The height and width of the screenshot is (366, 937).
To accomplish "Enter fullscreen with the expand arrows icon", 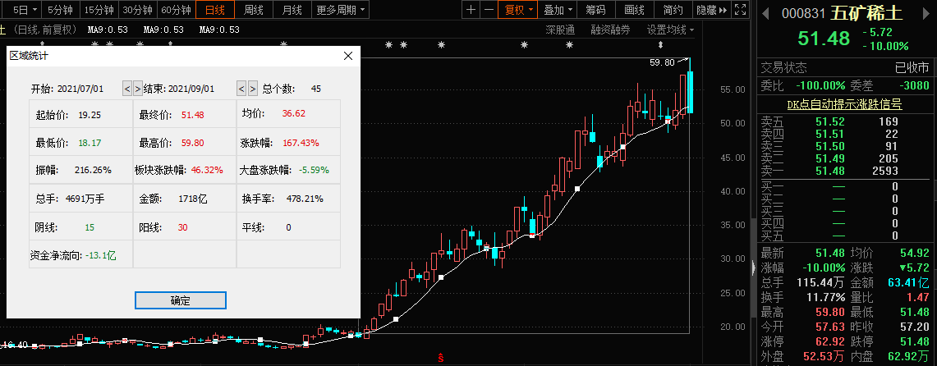I will (742, 10).
